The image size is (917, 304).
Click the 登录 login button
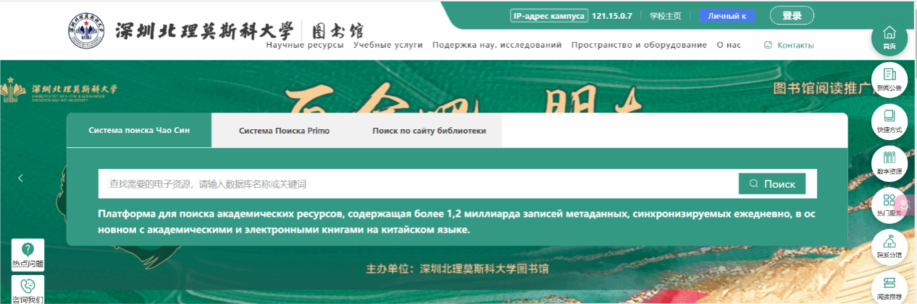coord(792,15)
